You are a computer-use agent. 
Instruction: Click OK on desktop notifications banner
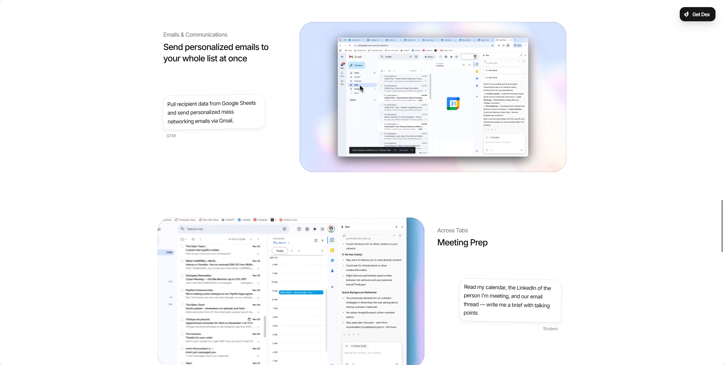[395, 150]
